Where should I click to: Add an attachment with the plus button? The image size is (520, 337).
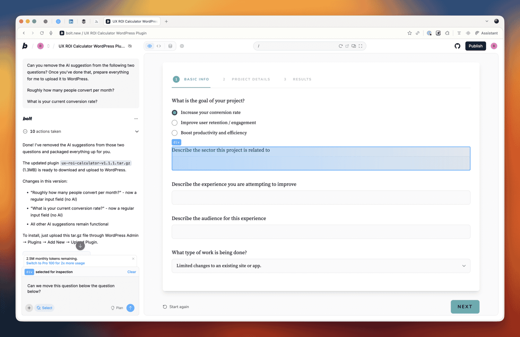pyautogui.click(x=29, y=308)
